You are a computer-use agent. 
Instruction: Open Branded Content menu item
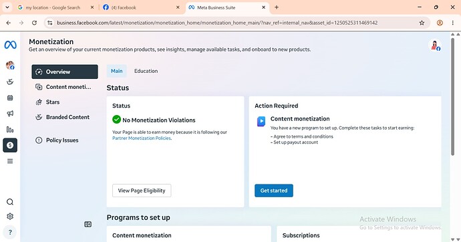[65, 117]
